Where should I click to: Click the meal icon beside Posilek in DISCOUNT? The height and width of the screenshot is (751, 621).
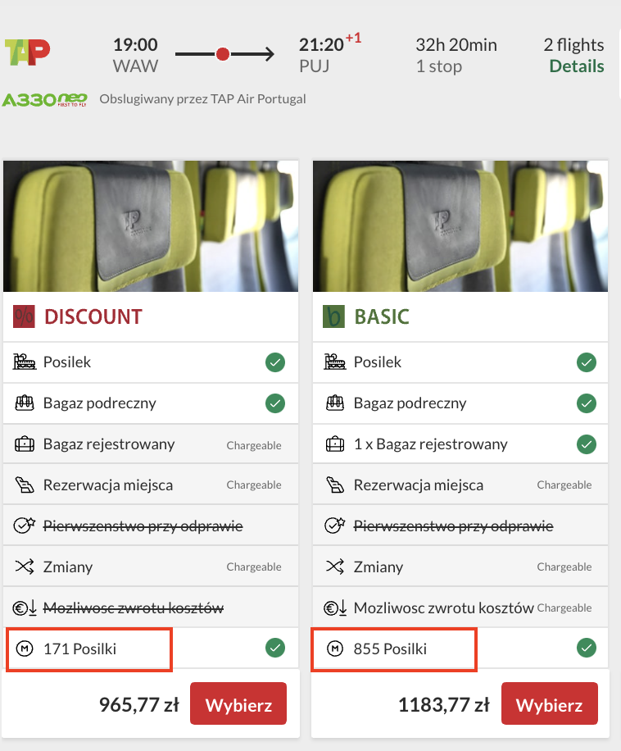25,362
